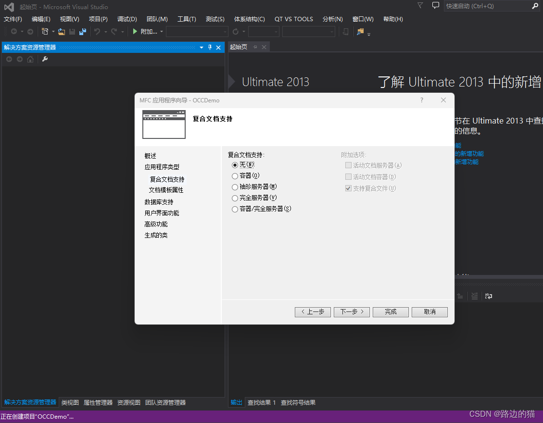Close the 起始页 document tab
This screenshot has height=423, width=543.
pos(264,47)
